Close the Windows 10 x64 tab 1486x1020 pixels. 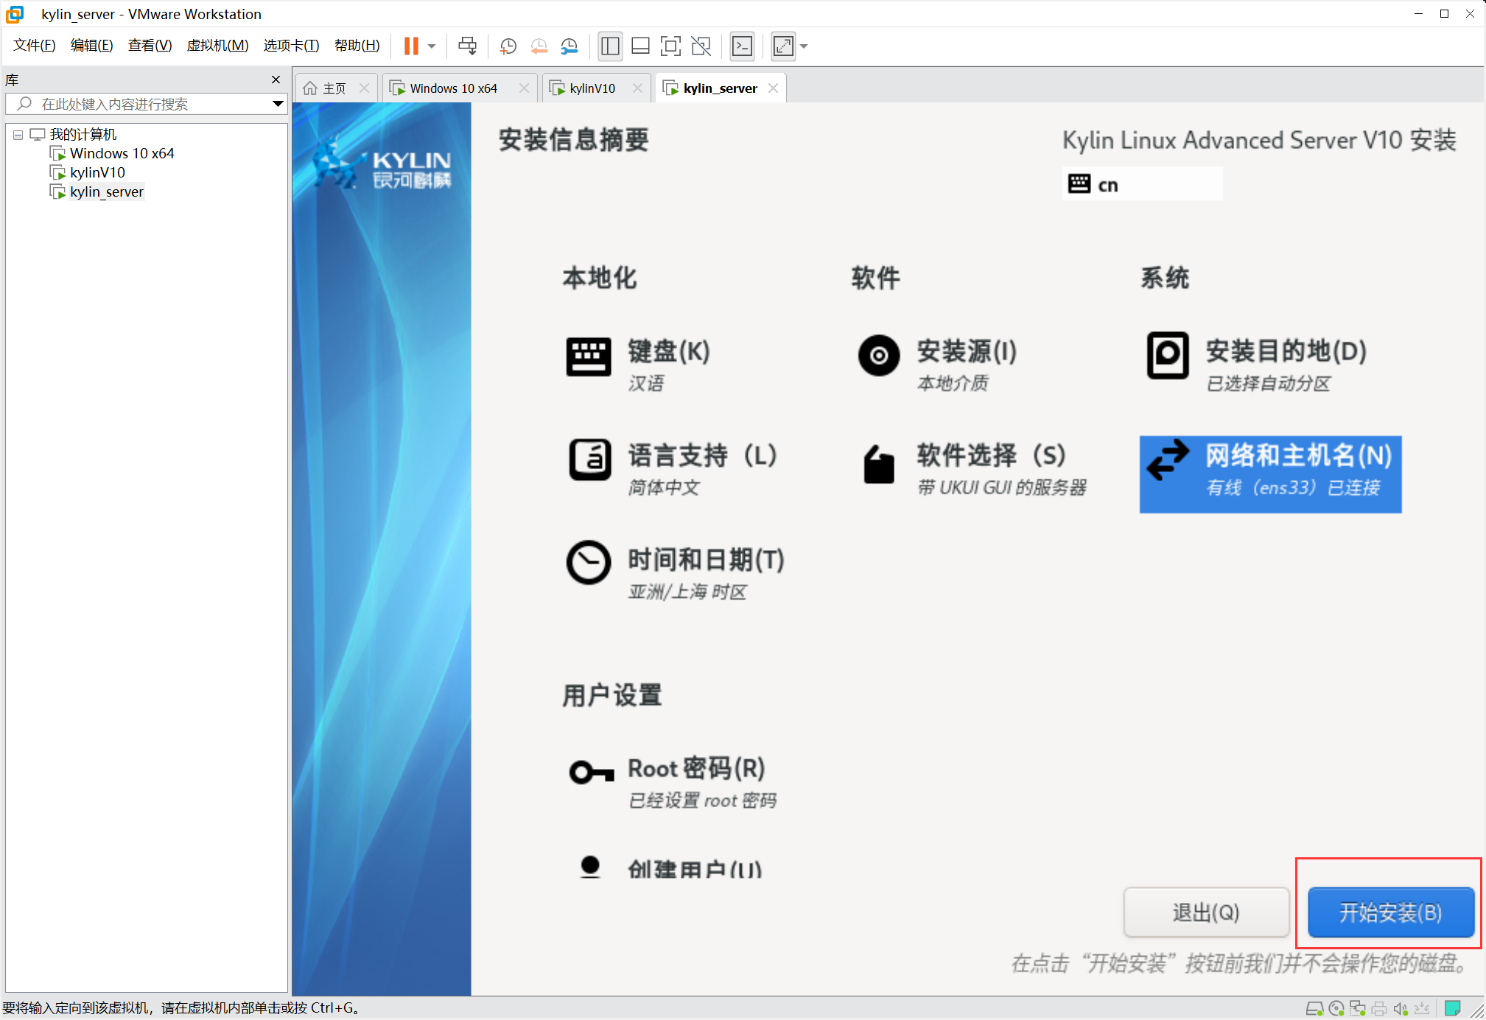coord(524,88)
